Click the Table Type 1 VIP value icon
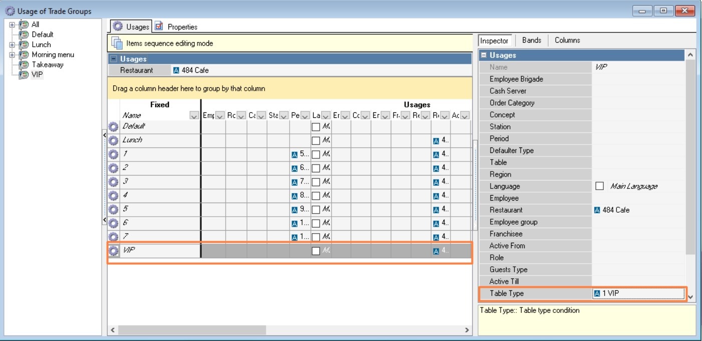The height and width of the screenshot is (341, 702). tap(597, 294)
